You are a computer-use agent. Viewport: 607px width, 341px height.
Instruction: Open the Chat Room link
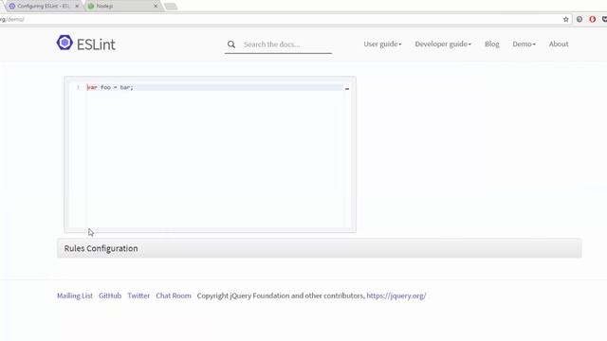coord(174,296)
